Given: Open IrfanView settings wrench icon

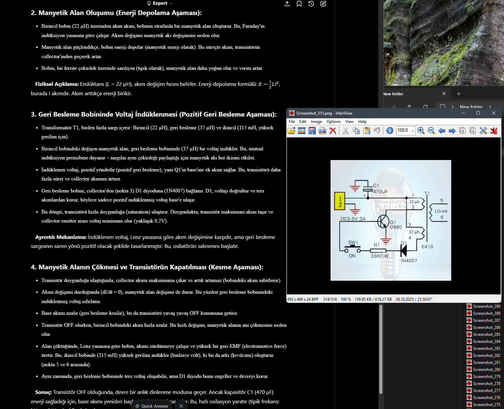Looking at the screenshot, I should (x=483, y=131).
